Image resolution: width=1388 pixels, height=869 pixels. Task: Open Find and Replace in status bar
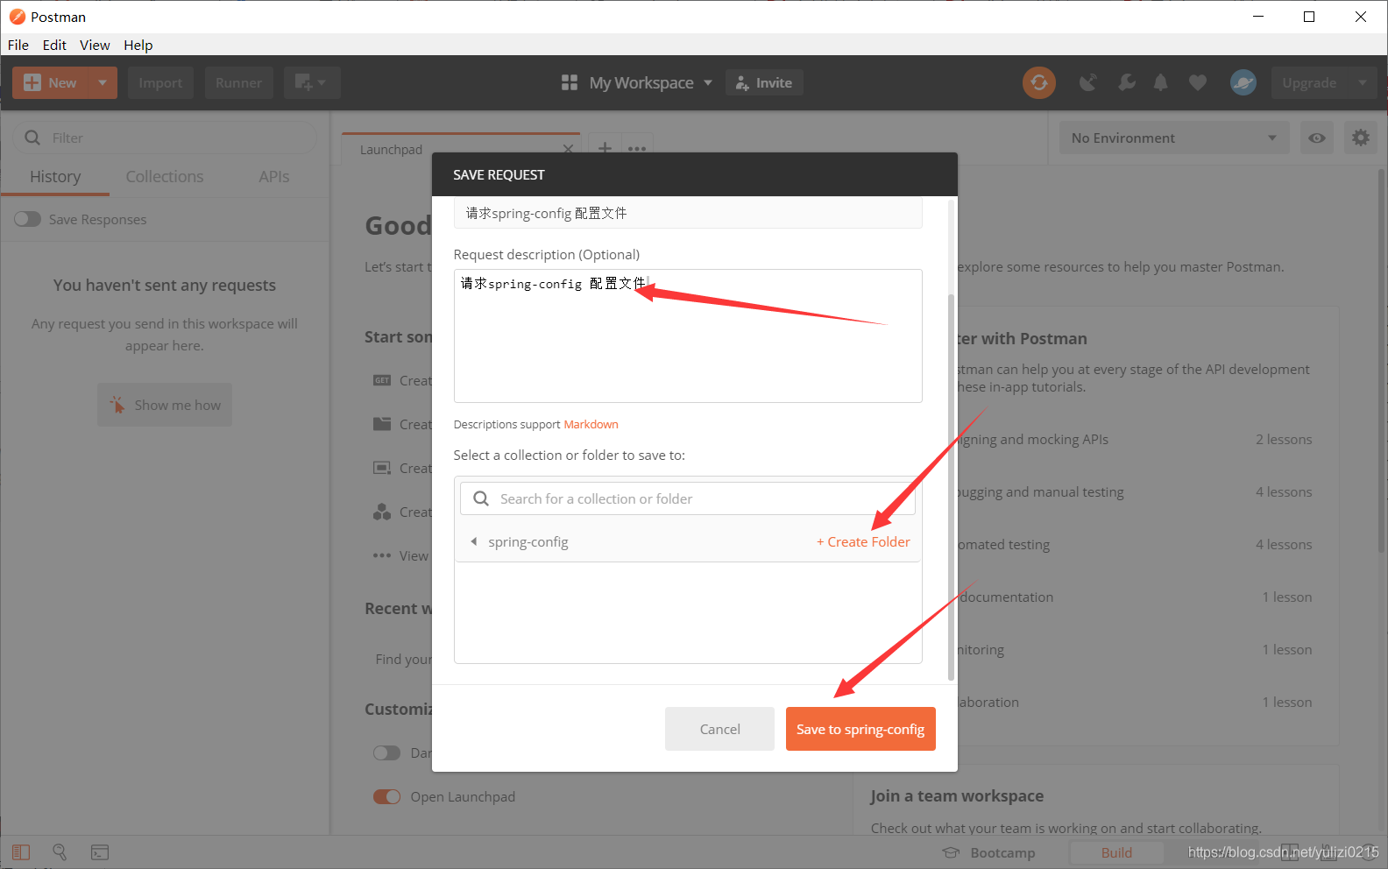60,851
